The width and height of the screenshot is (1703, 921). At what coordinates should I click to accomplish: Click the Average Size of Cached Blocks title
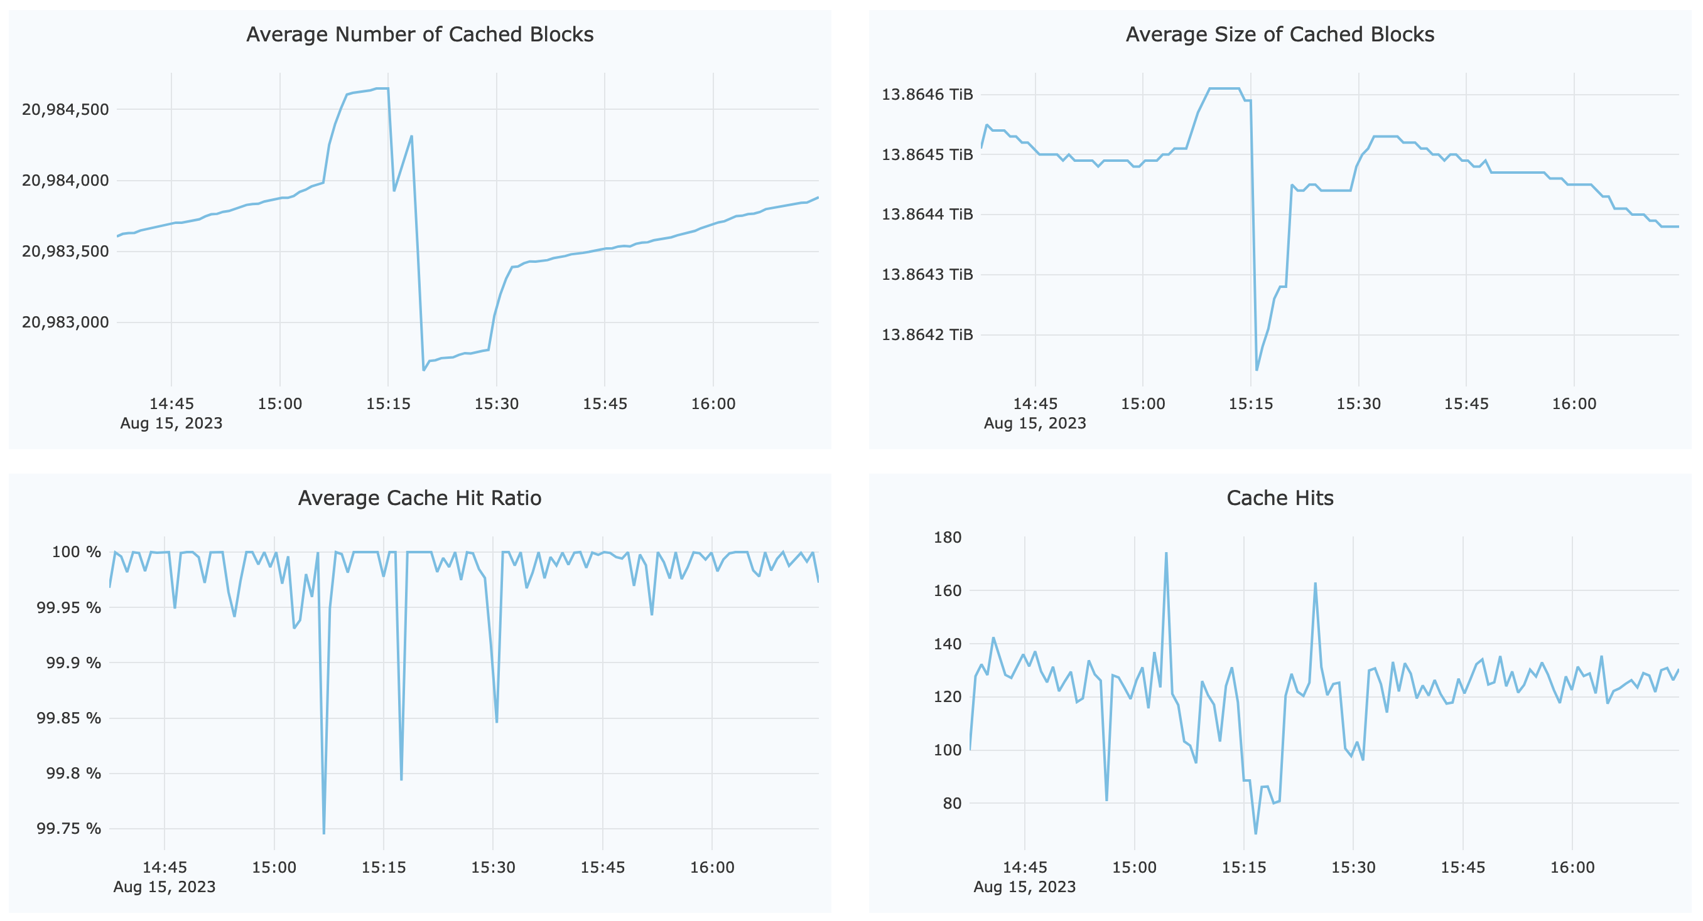coord(1279,35)
